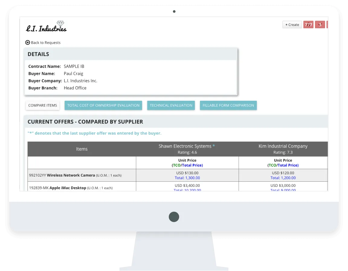Open the Technical Evaluation tab
The image size is (348, 271).
pyautogui.click(x=171, y=105)
